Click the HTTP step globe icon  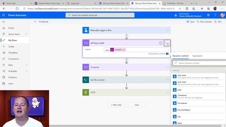(x=86, y=92)
